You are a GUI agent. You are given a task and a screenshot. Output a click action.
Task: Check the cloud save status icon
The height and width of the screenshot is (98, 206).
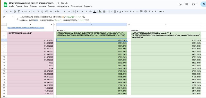(x=67, y=3)
